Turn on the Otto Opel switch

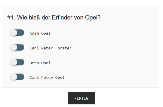pos(18,62)
